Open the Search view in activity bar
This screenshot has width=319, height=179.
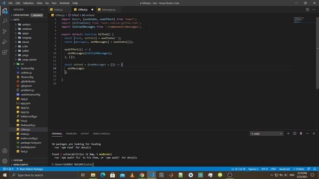coord(4,21)
